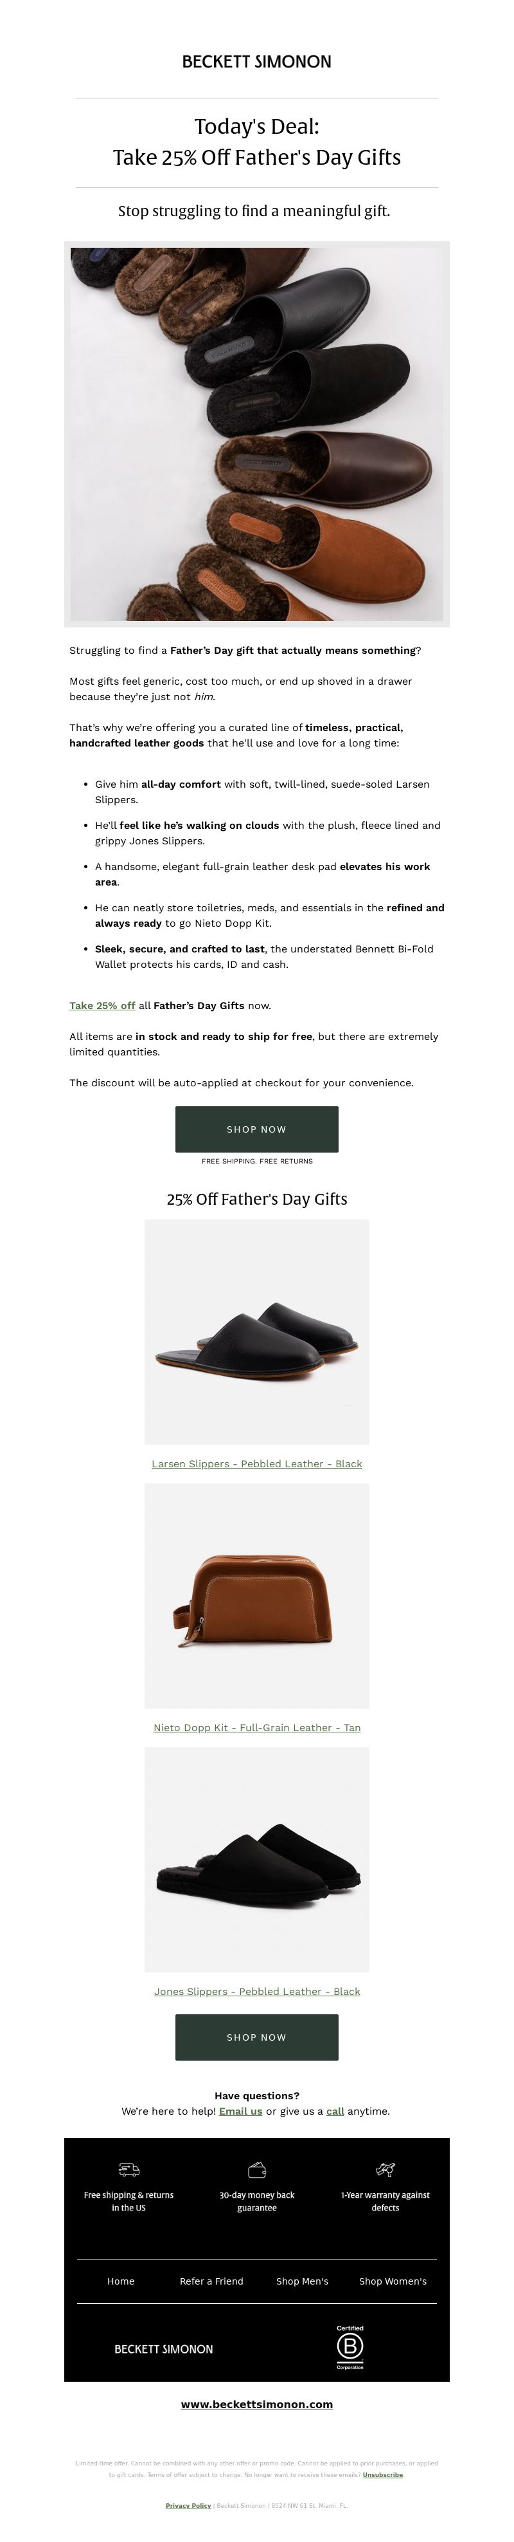
Task: Click the slippers hero photo
Action: (257, 434)
